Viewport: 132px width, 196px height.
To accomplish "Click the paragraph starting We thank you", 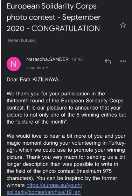I will pos(66,108).
